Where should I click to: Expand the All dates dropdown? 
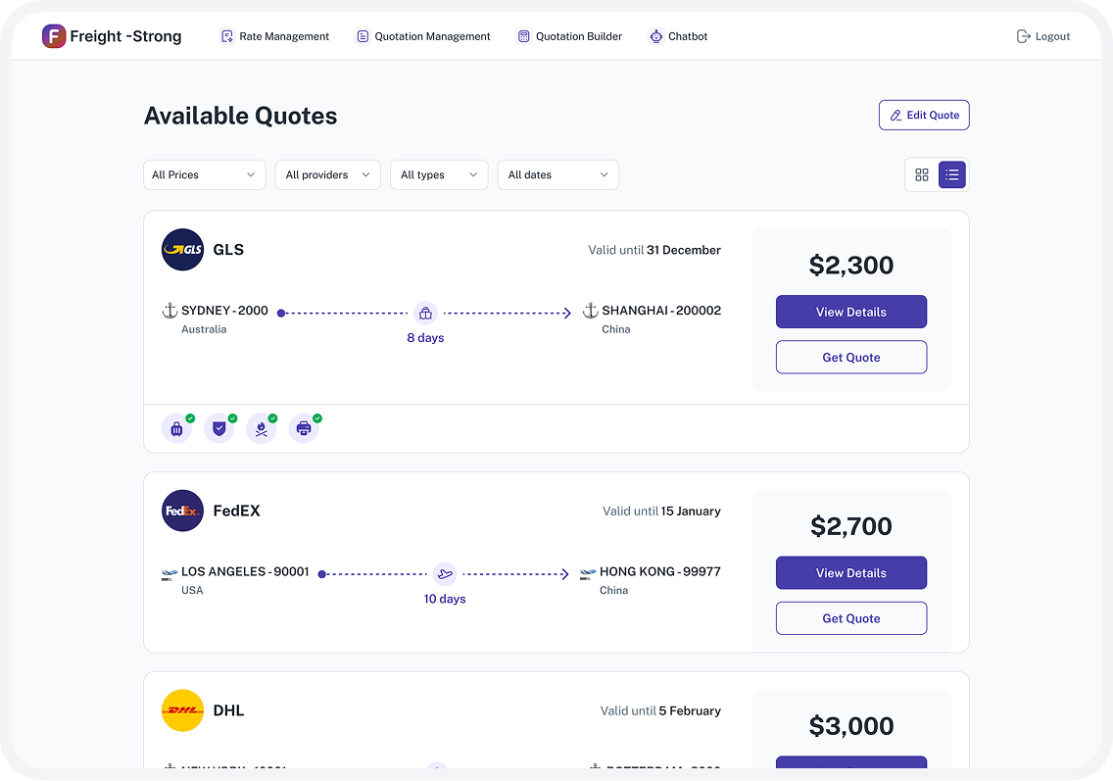[x=557, y=174]
